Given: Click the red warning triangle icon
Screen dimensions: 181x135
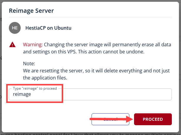Looking at the screenshot, I should pyautogui.click(x=12, y=45).
